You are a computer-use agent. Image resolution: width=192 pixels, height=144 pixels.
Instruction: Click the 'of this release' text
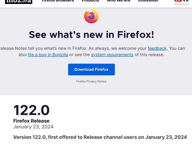point(149,55)
